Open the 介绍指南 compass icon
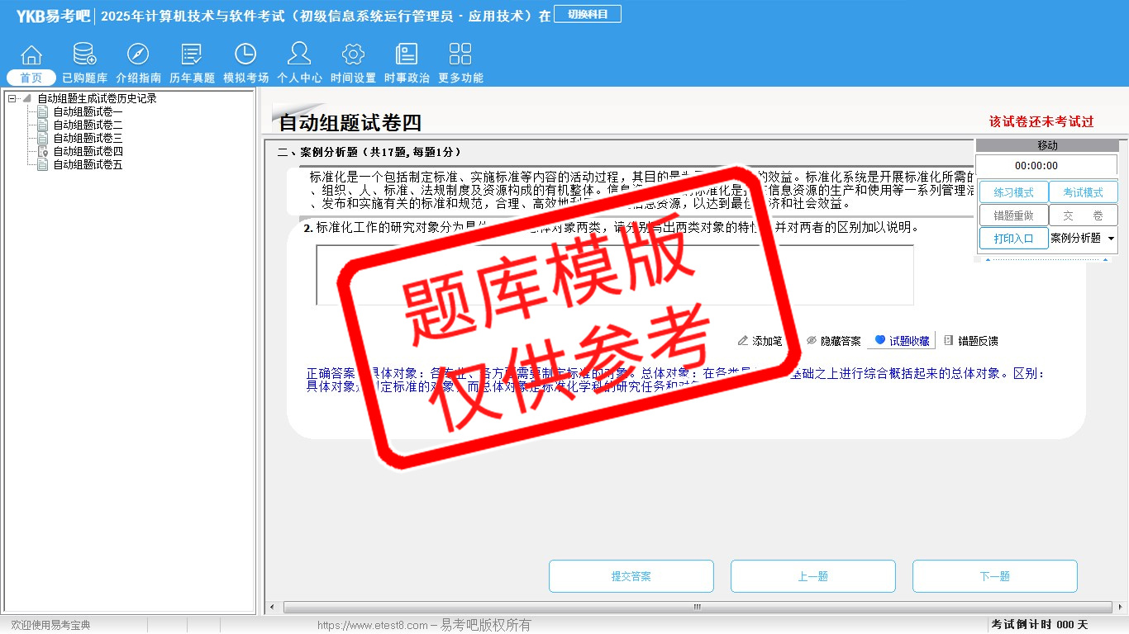Screen dimensions: 1129x634 138,55
